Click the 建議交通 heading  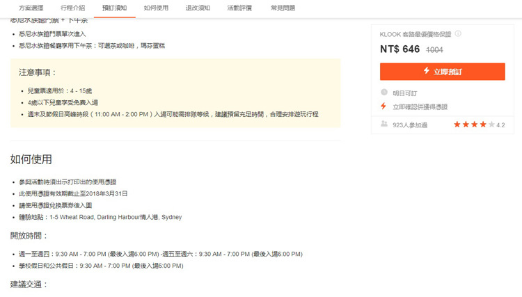29,284
